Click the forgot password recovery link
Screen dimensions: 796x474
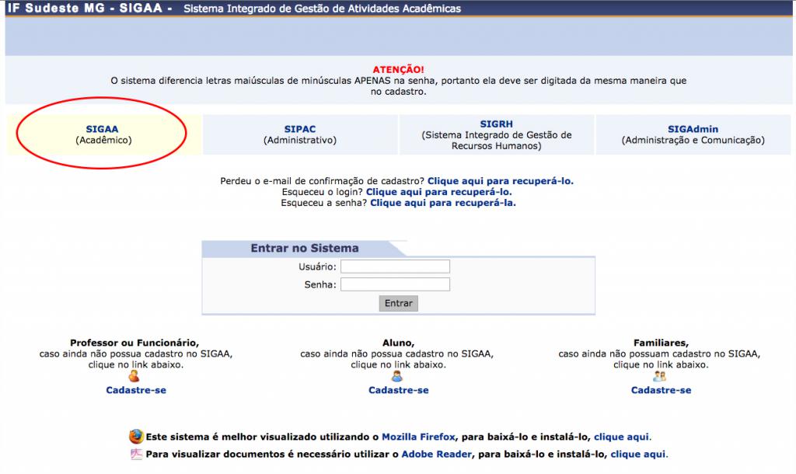pos(442,203)
